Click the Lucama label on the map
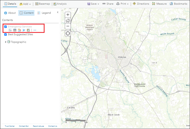 [71, 107]
